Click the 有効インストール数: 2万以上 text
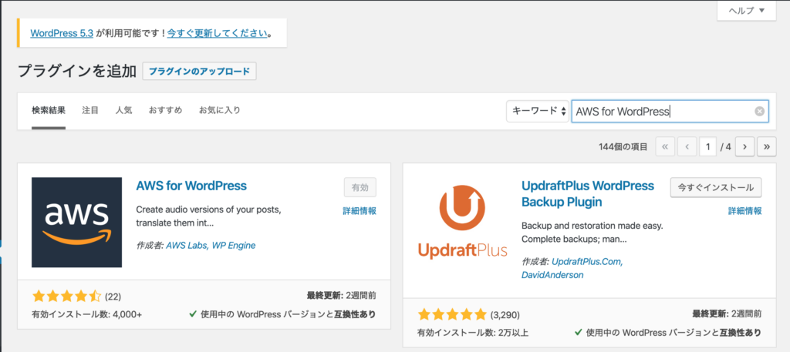 (x=473, y=333)
